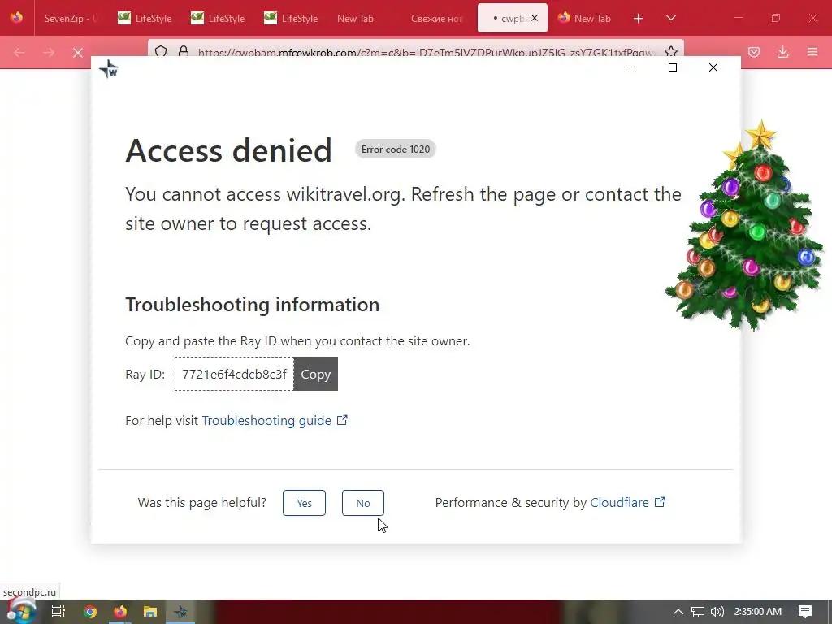Copy the Ray ID
This screenshot has width=832, height=624.
[x=316, y=374]
